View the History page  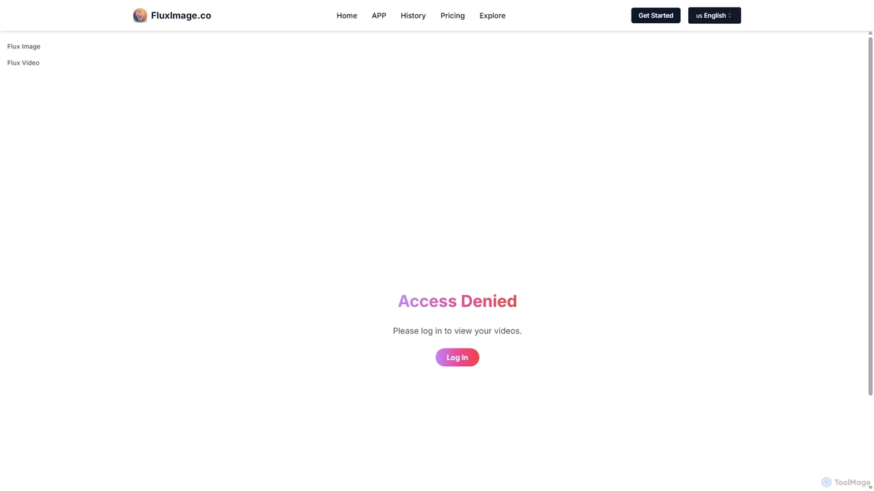click(413, 16)
